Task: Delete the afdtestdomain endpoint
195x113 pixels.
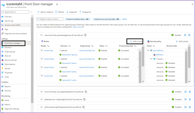Action: coord(189,99)
